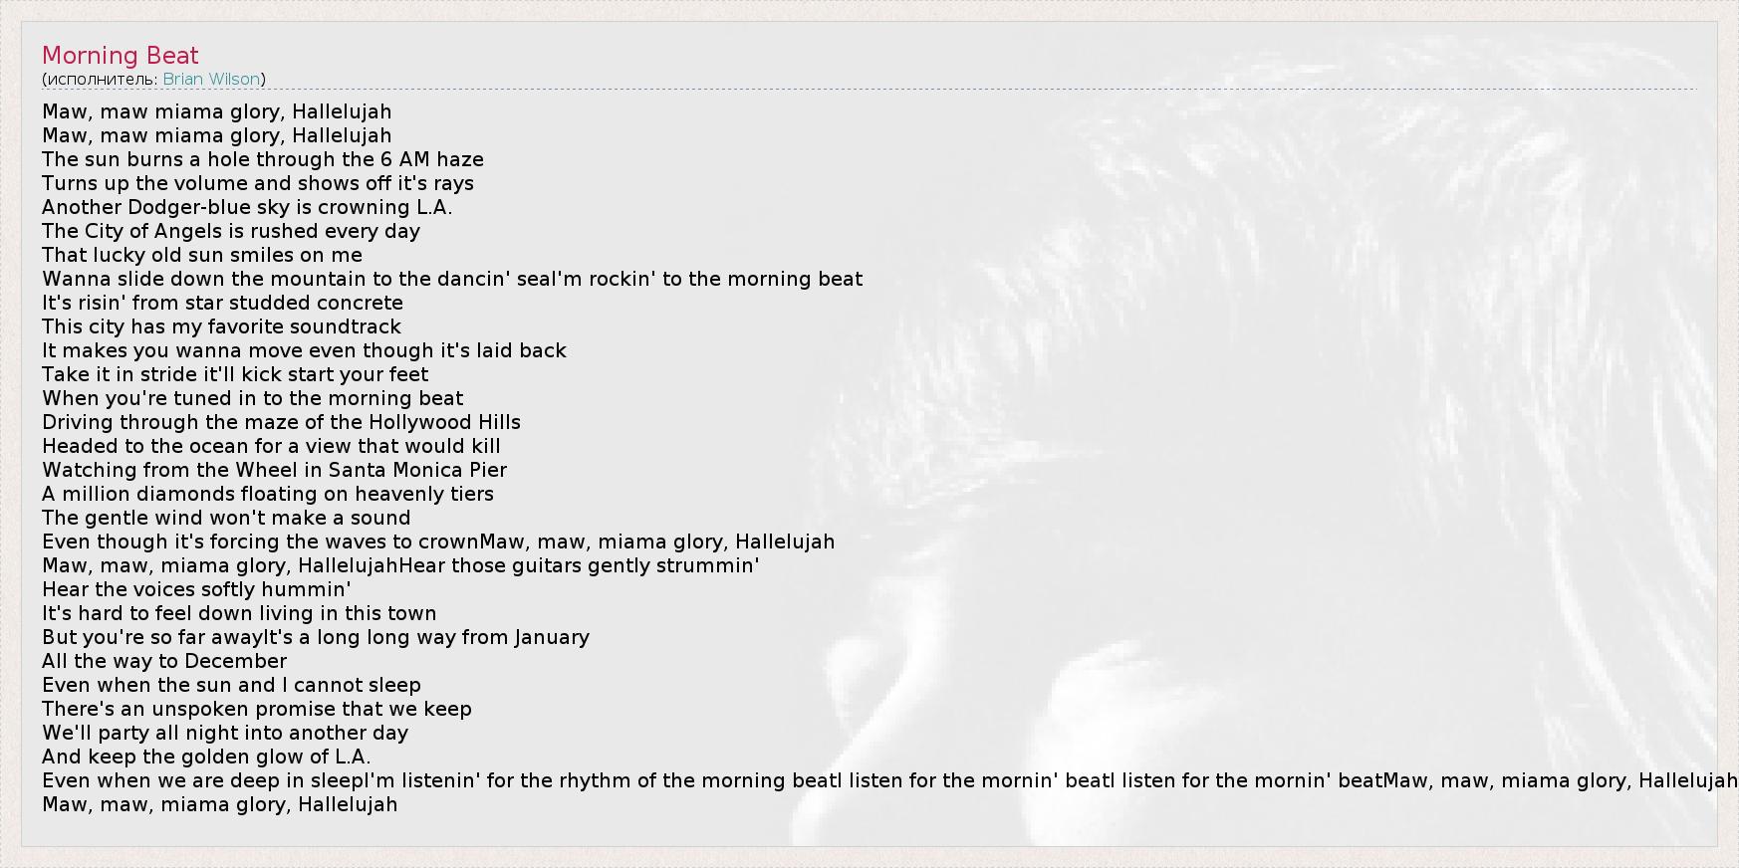Click the line "Take it in stride"
The image size is (1739, 868).
point(235,374)
